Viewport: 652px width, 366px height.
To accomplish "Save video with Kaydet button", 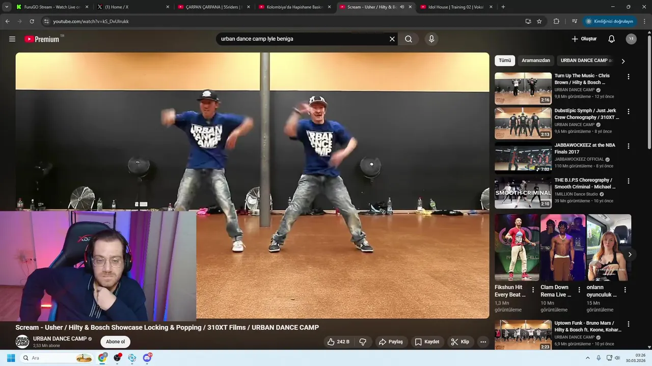I will [427, 342].
